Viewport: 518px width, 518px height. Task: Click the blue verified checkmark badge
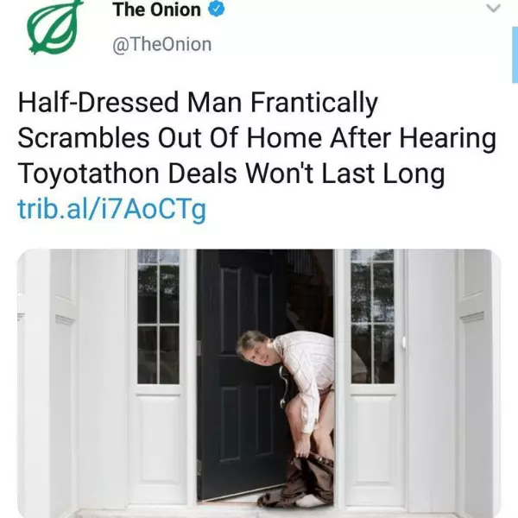[217, 9]
